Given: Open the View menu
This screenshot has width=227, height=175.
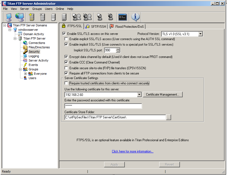Looking at the screenshot, I should (x=14, y=9).
